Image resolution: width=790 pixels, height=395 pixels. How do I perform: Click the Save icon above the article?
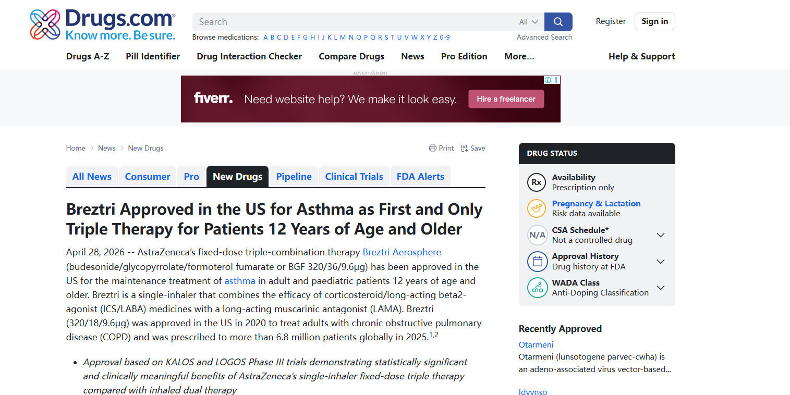coord(465,148)
